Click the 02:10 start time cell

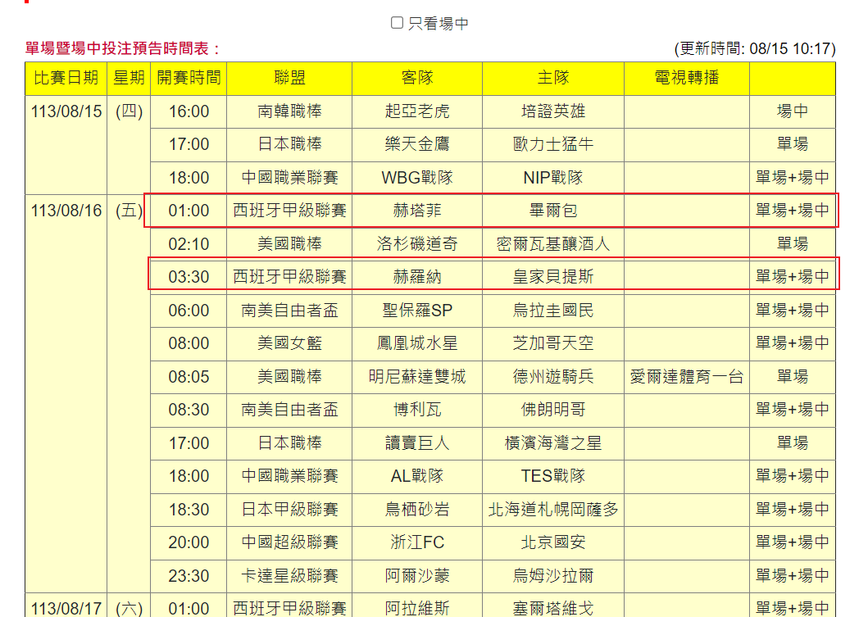[x=189, y=244]
